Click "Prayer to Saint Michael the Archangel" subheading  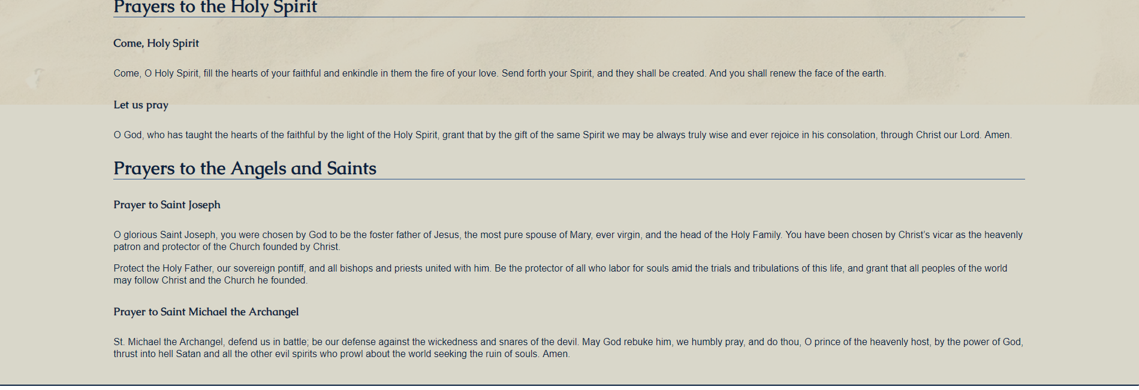coord(206,312)
